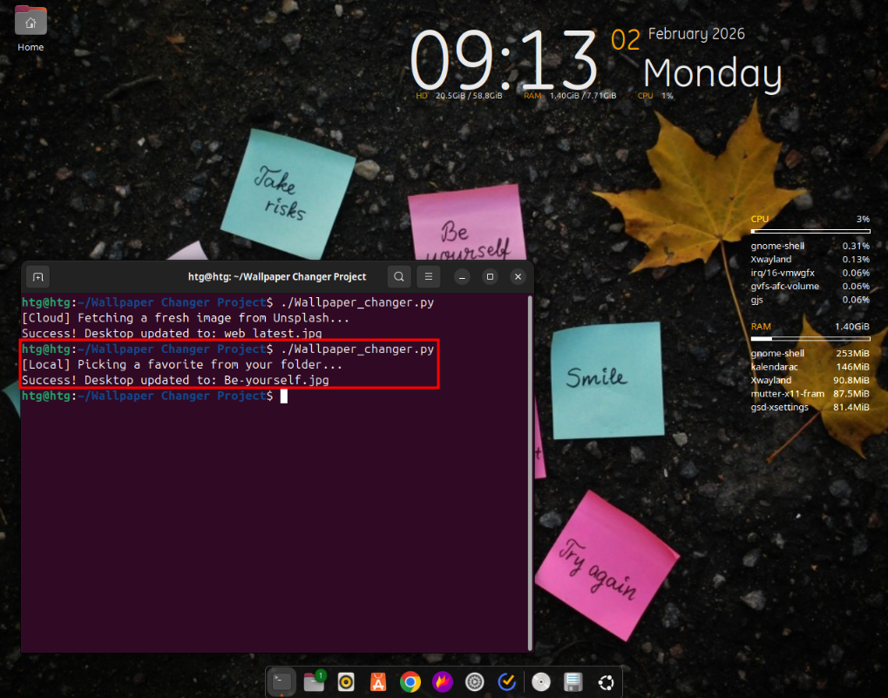
Task: Click the terminal scrollbar
Action: [530, 472]
